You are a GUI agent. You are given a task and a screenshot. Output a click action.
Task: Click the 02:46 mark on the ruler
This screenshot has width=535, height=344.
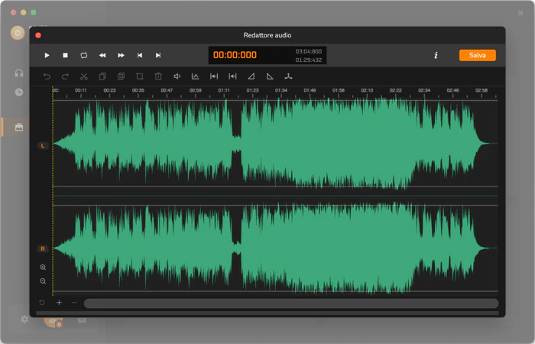[452, 90]
